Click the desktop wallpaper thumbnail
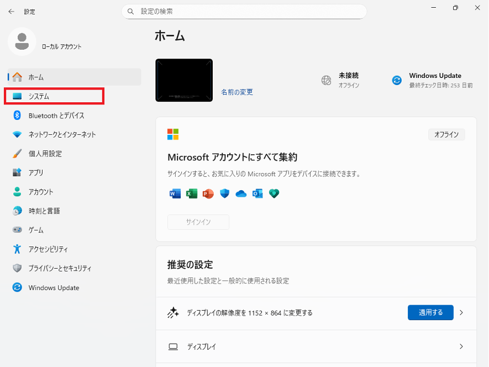 point(184,80)
